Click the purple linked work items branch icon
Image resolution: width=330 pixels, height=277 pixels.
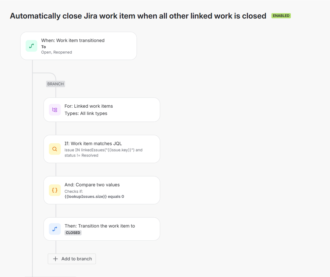point(55,110)
